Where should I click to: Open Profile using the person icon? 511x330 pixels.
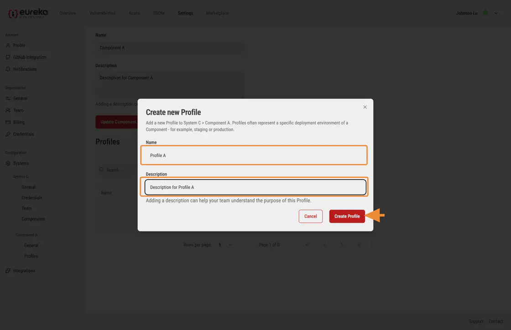click(x=8, y=45)
